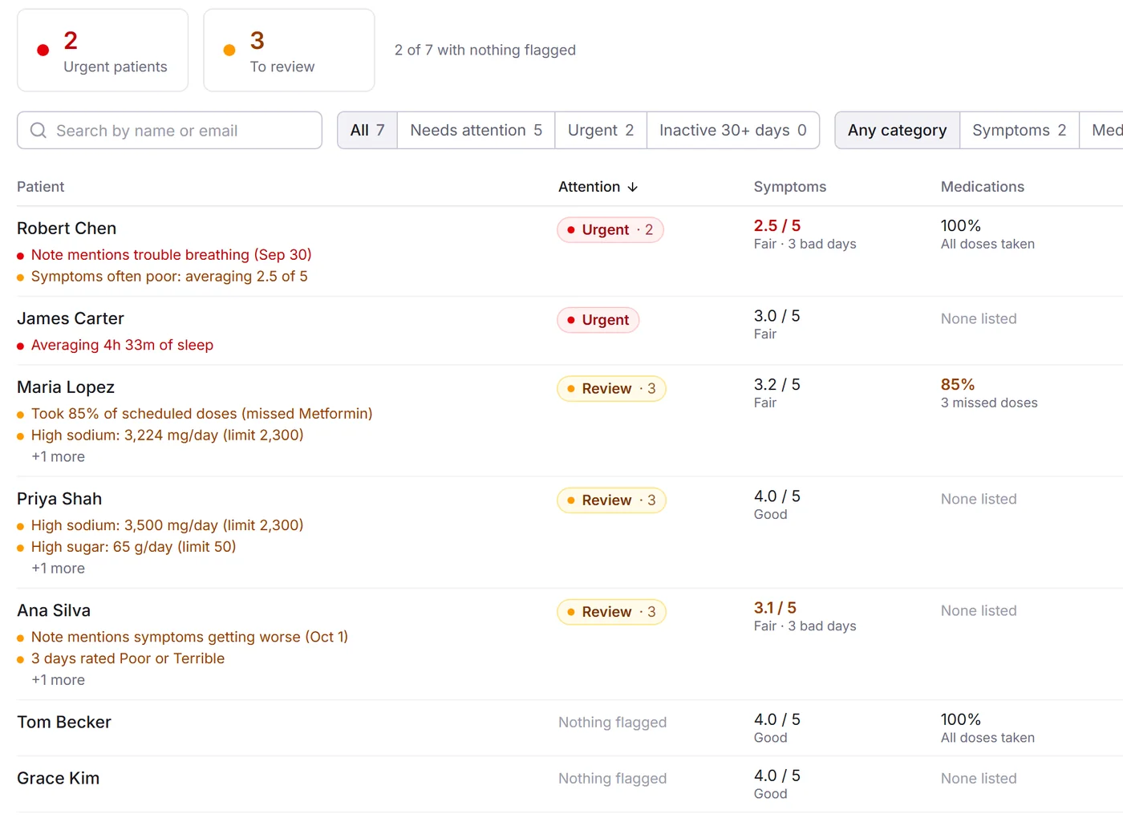Focus the Search by name or email field
The width and height of the screenshot is (1123, 818).
[x=169, y=130]
